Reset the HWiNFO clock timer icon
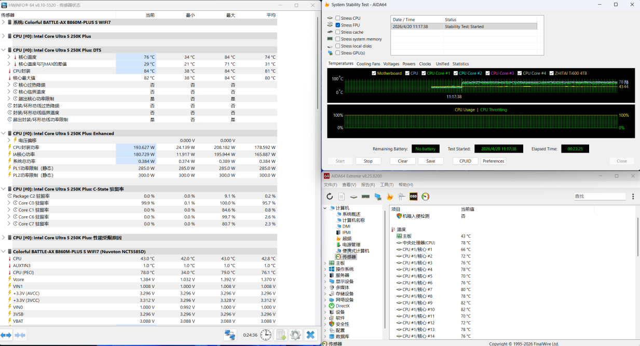640x346 pixels. (x=266, y=335)
